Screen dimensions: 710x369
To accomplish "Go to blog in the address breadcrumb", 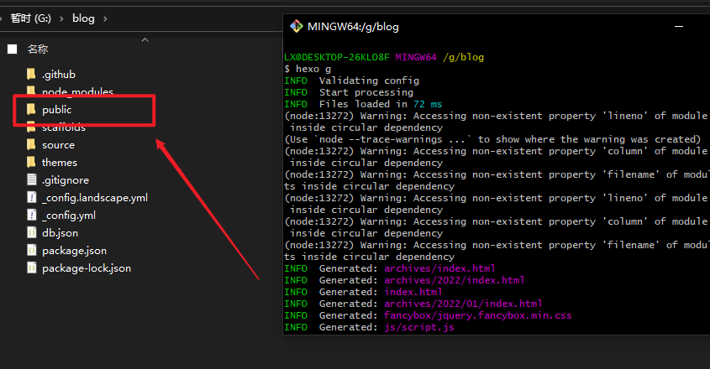I will point(83,18).
